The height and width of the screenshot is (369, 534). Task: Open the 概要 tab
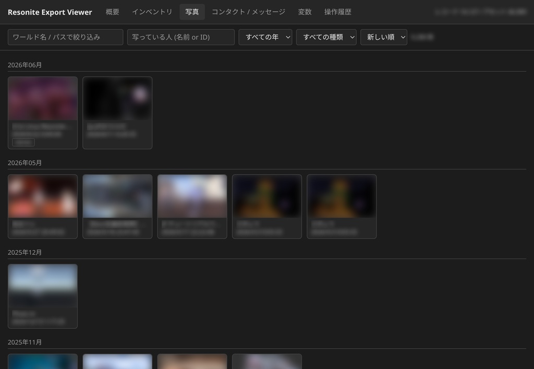[x=113, y=12]
